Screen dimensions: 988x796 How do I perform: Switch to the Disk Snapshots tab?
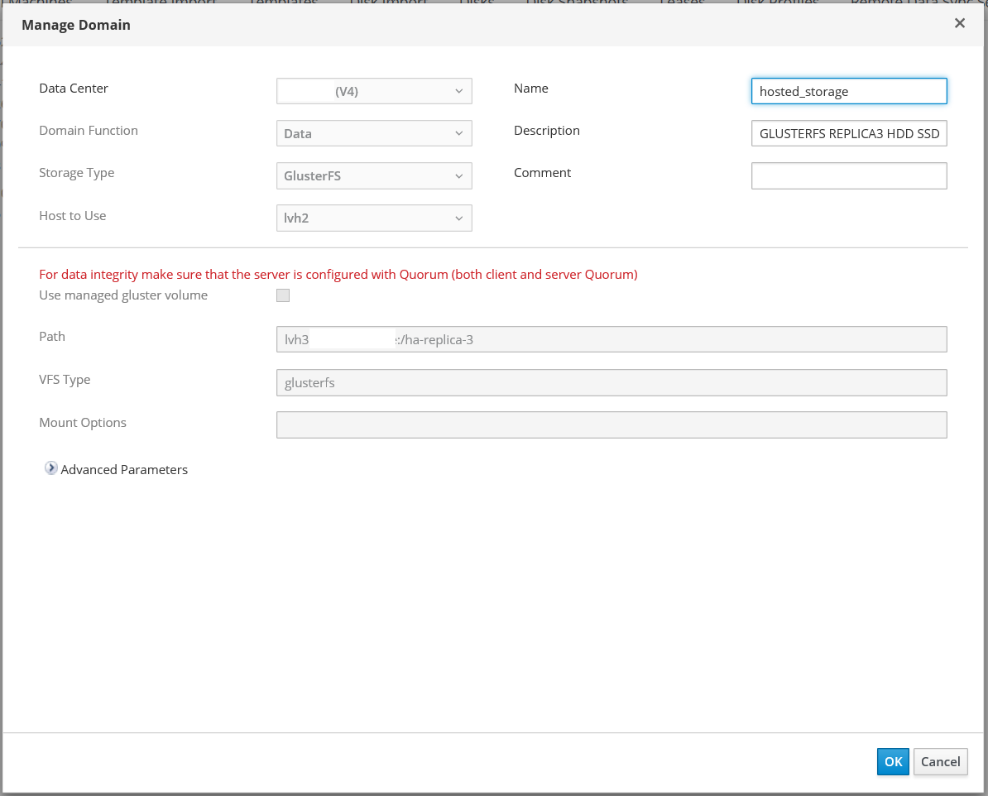(577, 2)
